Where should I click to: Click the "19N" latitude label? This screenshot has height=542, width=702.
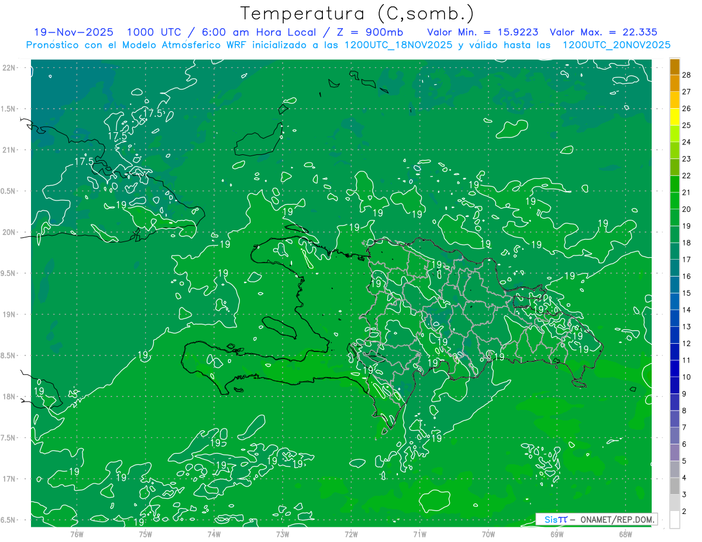coord(9,314)
